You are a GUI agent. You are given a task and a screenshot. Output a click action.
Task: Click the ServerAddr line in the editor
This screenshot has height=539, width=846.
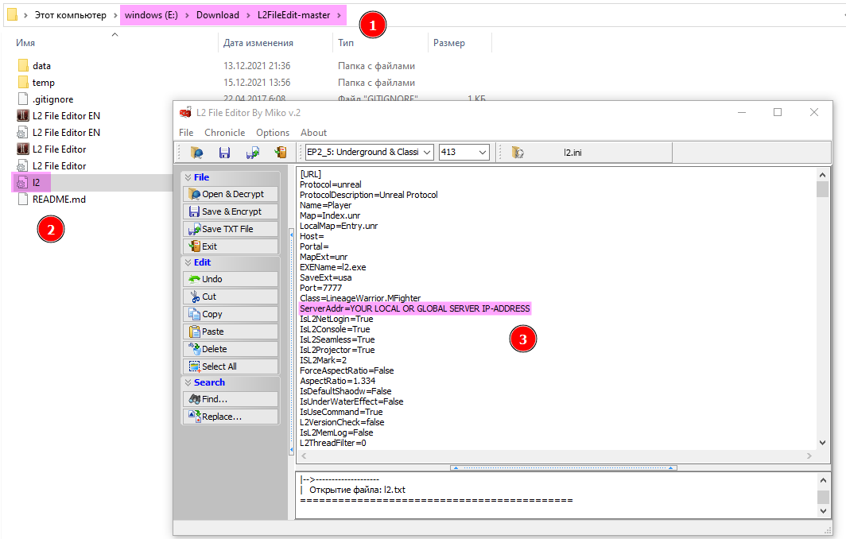[x=414, y=308]
